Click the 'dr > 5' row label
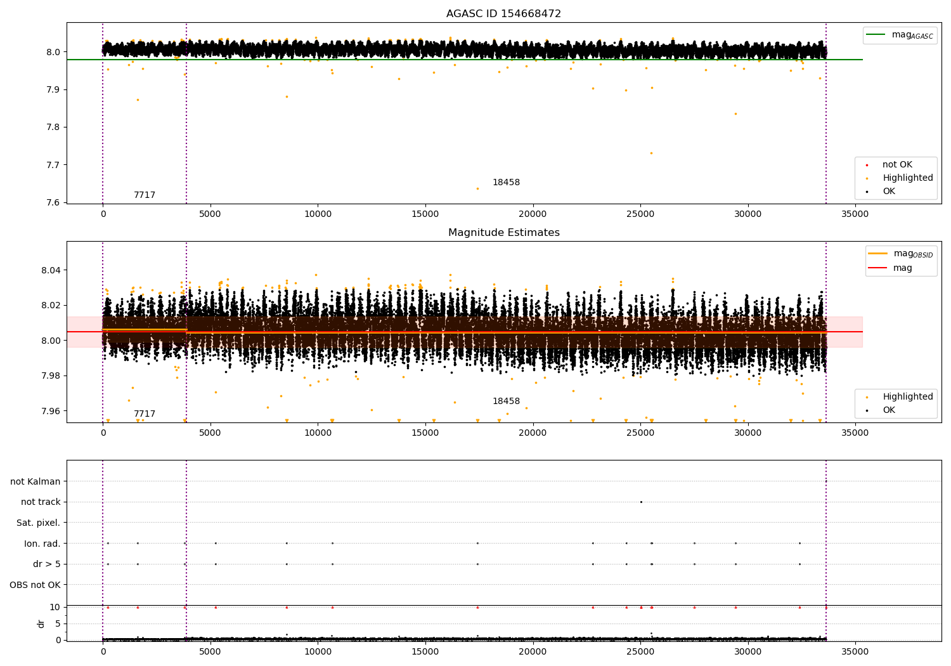 click(47, 565)
